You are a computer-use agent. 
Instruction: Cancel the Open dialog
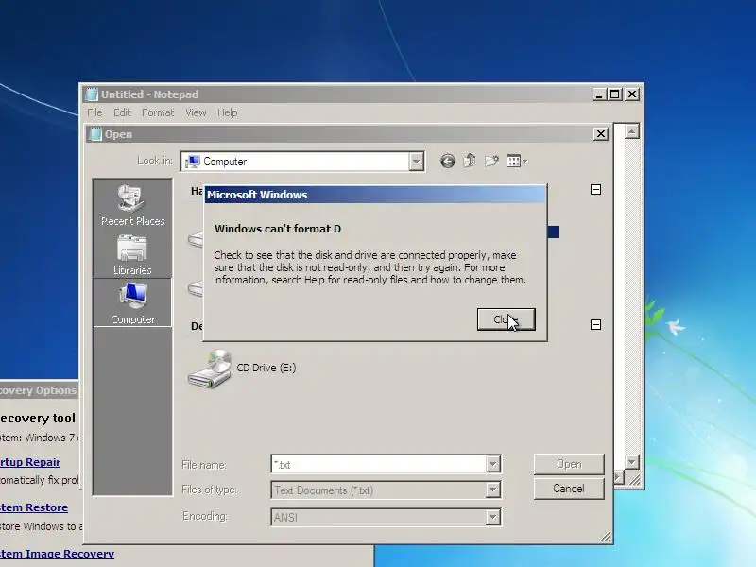[x=569, y=489]
